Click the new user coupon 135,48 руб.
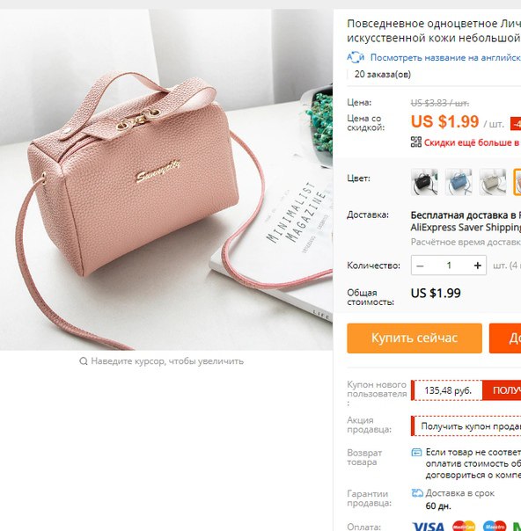 pos(447,390)
